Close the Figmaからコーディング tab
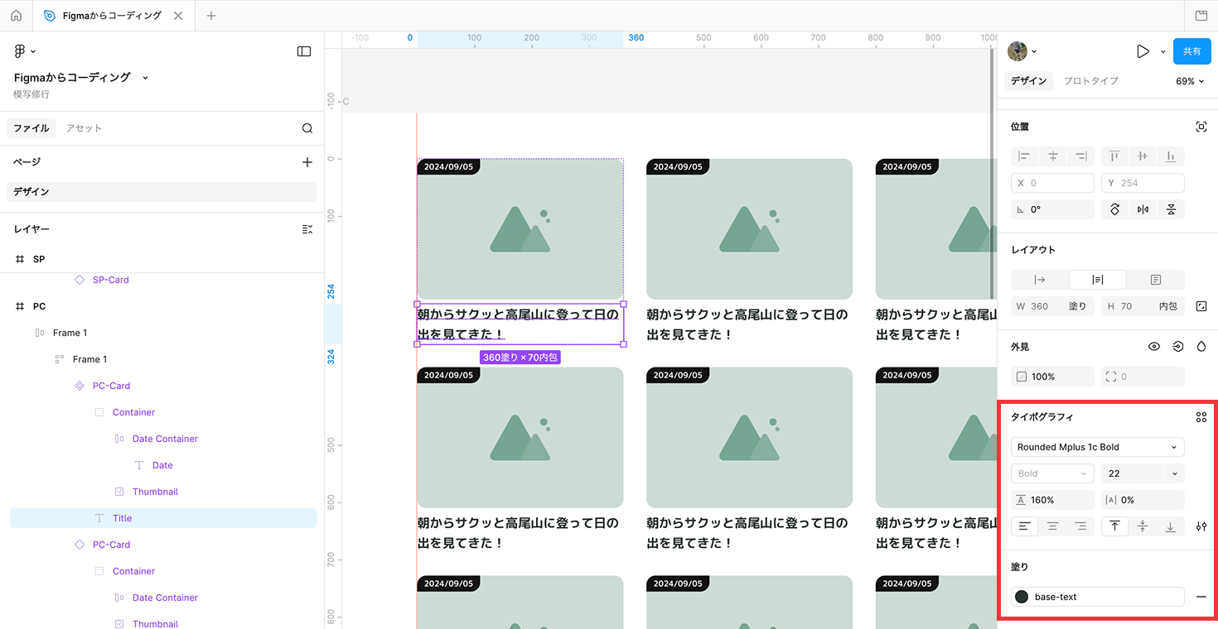This screenshot has width=1218, height=629. (179, 16)
